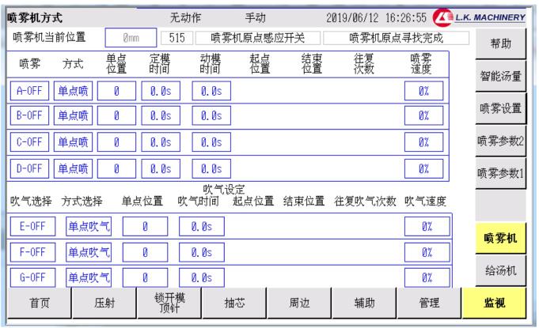Click the 喷雾机原点寻找完成 status box

click(396, 38)
